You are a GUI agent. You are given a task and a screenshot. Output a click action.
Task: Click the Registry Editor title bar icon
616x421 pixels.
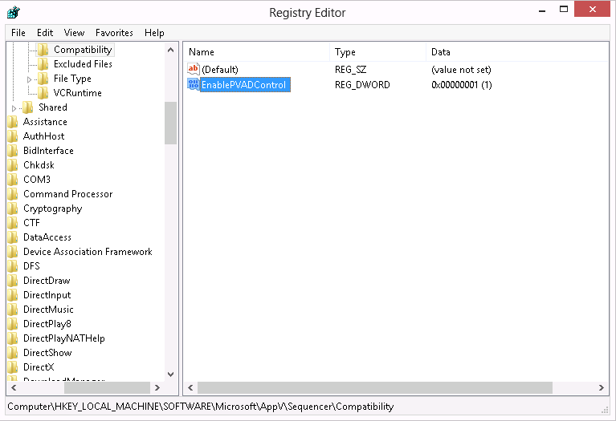[x=14, y=12]
